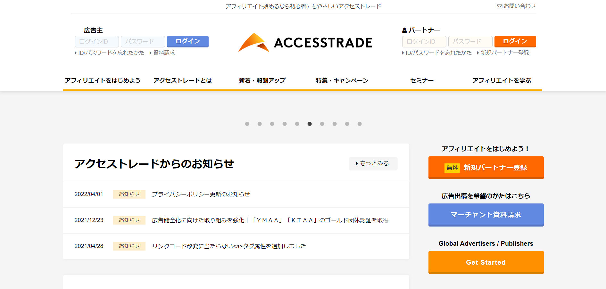Screen dimensions: 606x289
Task: Click the 広告出稿を希望のかたはこちら heading
Action: click(486, 196)
